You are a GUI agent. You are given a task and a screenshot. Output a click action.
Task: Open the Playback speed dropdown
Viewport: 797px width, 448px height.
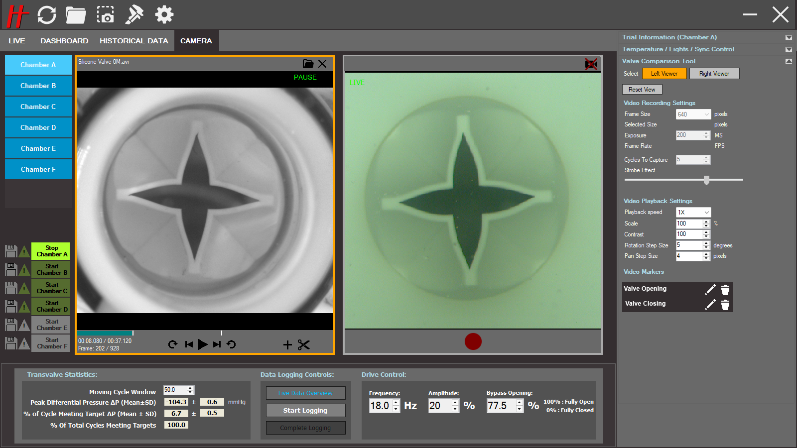click(693, 213)
